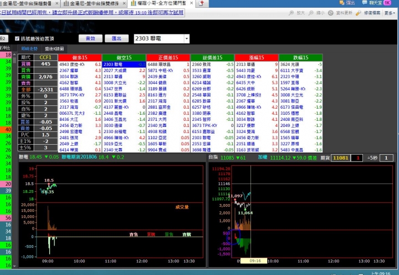Close the 權證小哥 tab with its X

(191, 3)
